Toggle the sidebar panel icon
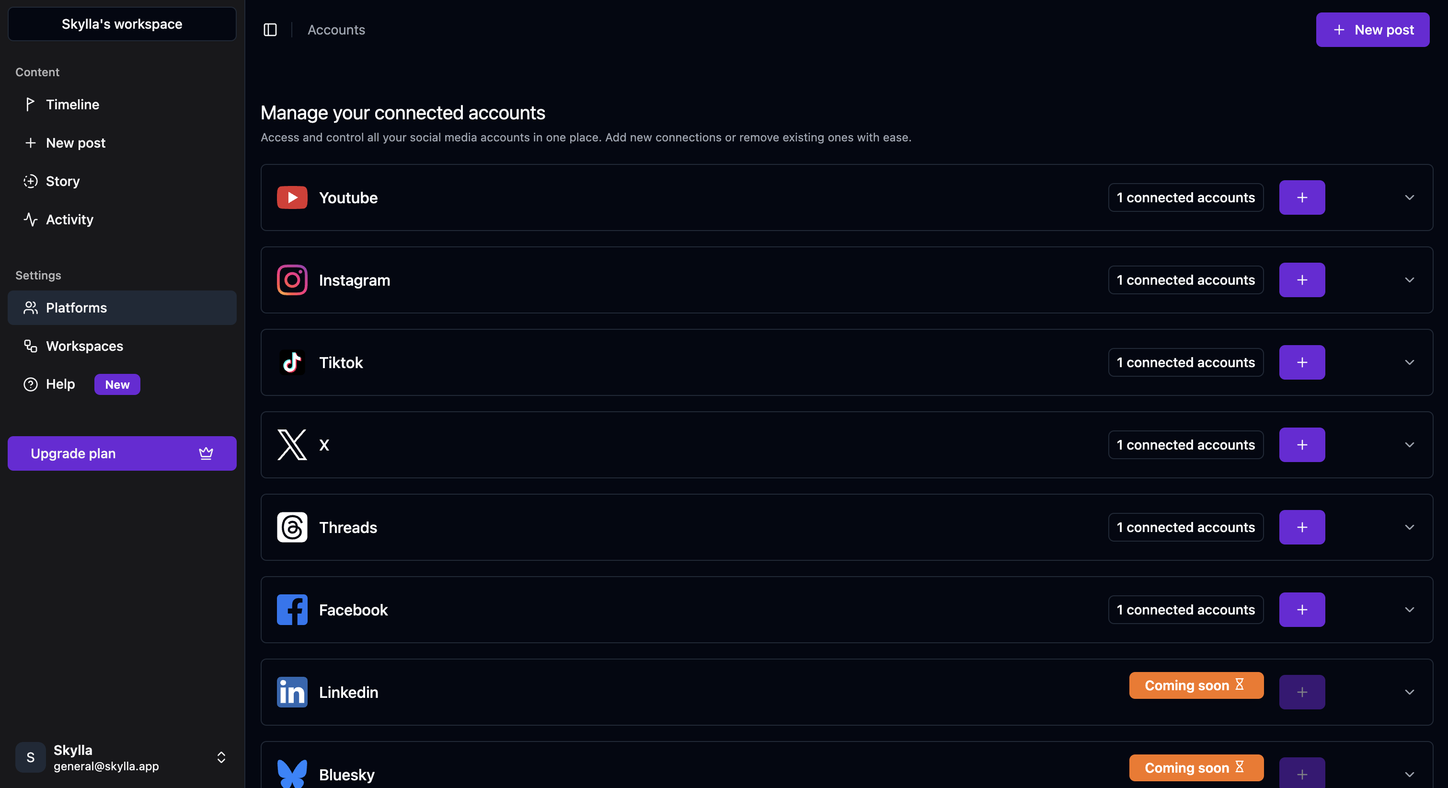The height and width of the screenshot is (788, 1448). click(270, 30)
